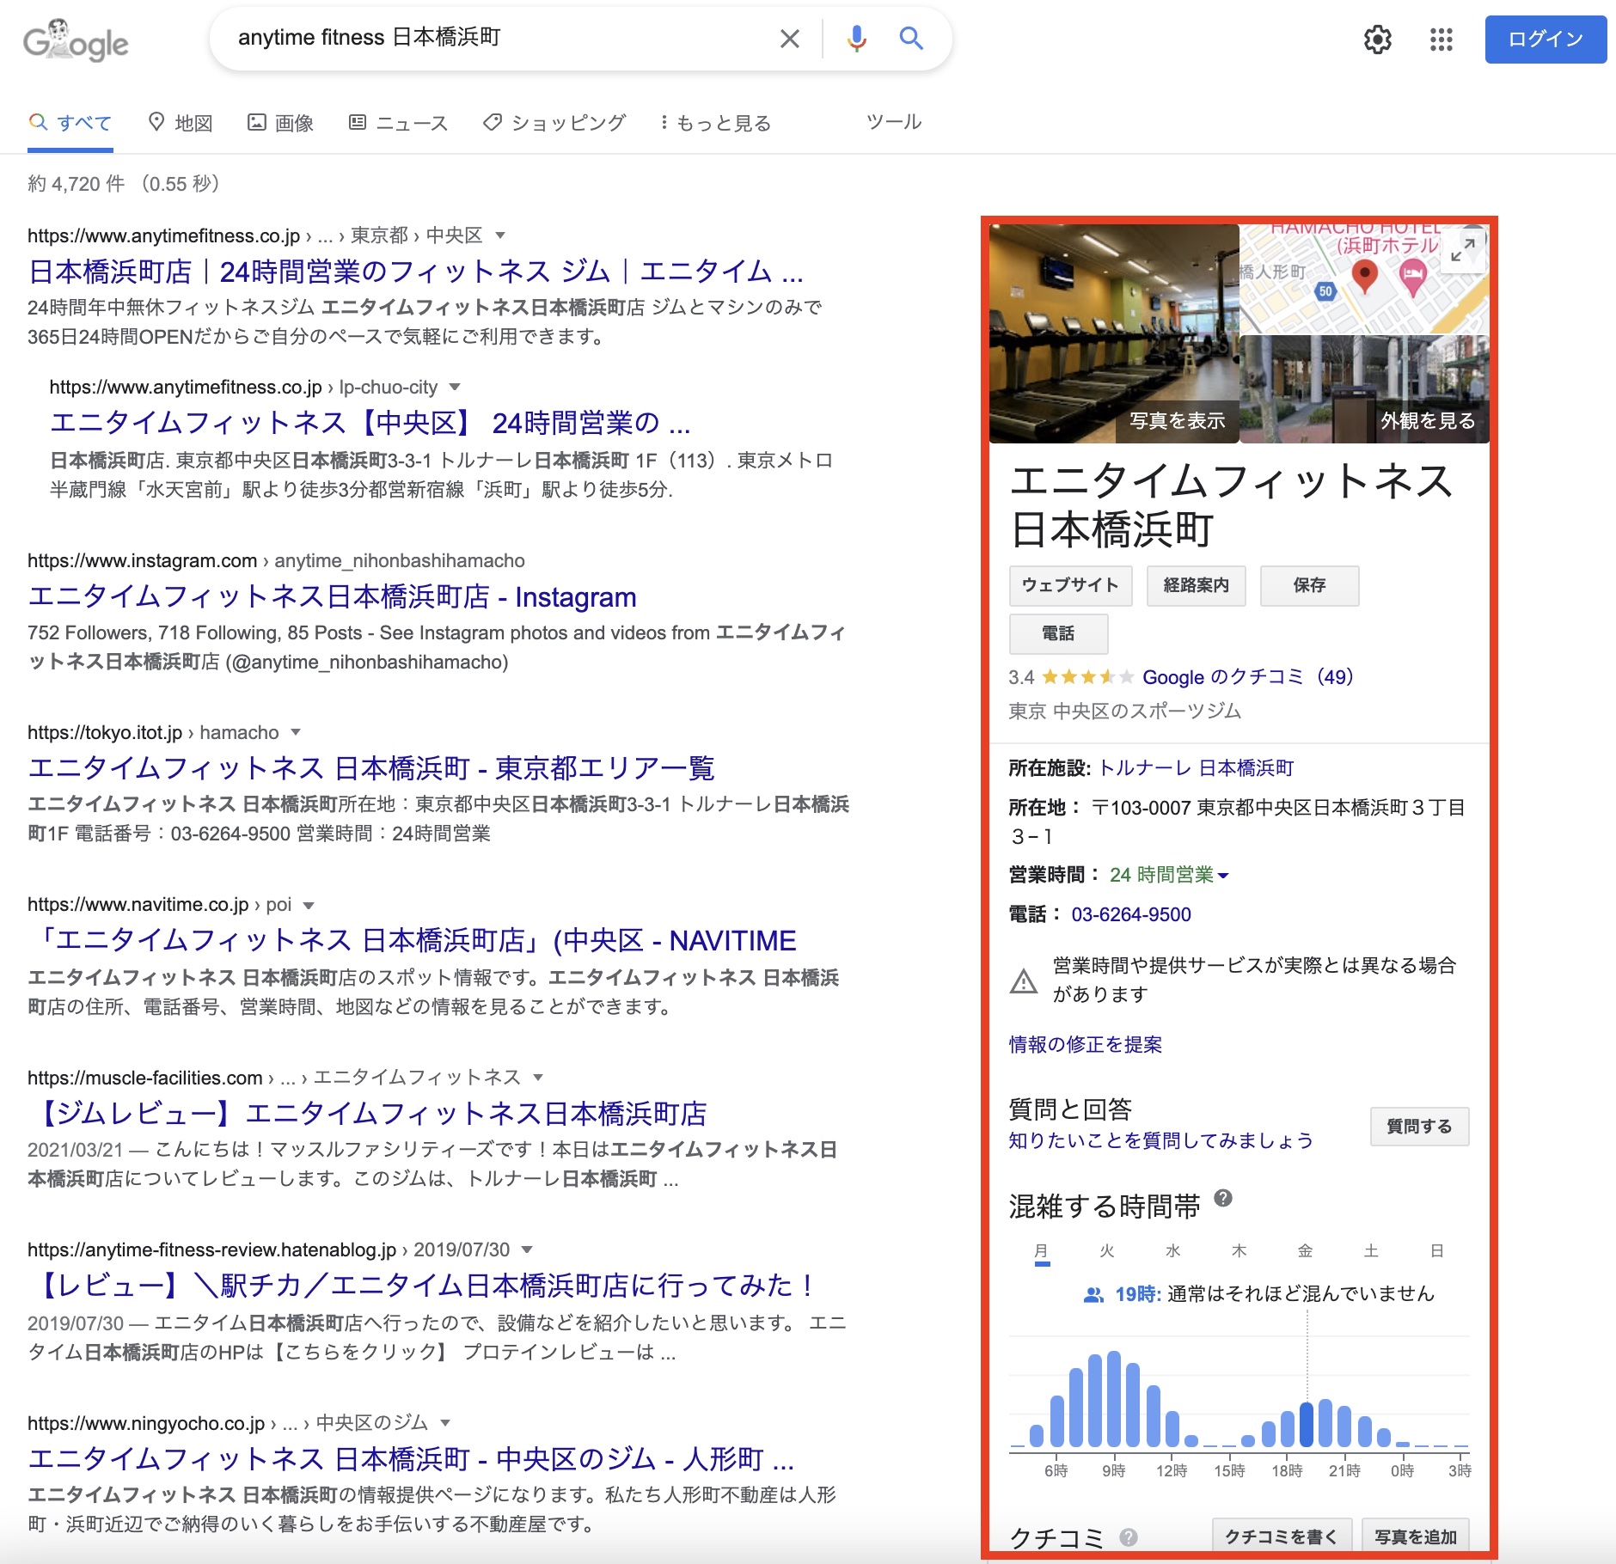Select 火 in popular times
Screen dimensions: 1616x1564
click(x=1107, y=1251)
